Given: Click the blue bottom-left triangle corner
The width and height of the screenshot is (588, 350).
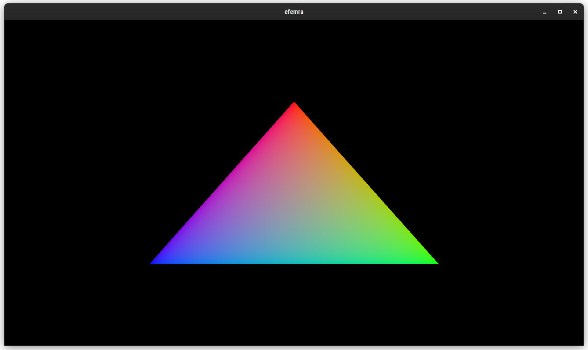Looking at the screenshot, I should point(154,262).
